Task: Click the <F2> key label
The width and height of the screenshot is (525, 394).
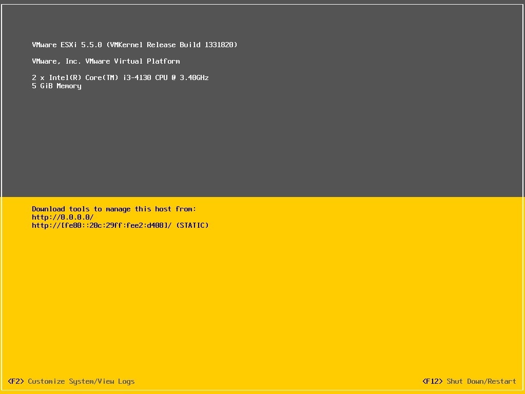Action: [x=16, y=381]
